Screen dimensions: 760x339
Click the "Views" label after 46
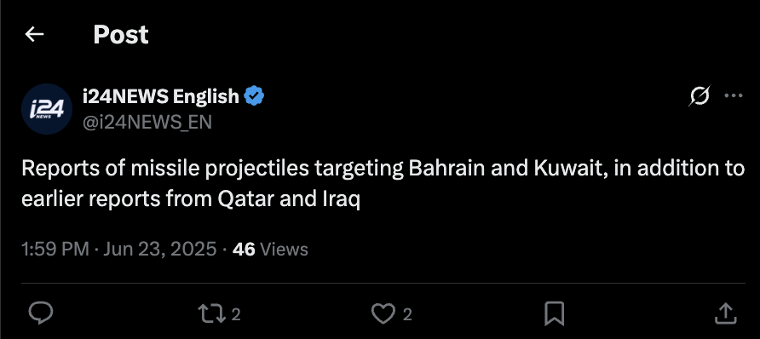click(284, 250)
